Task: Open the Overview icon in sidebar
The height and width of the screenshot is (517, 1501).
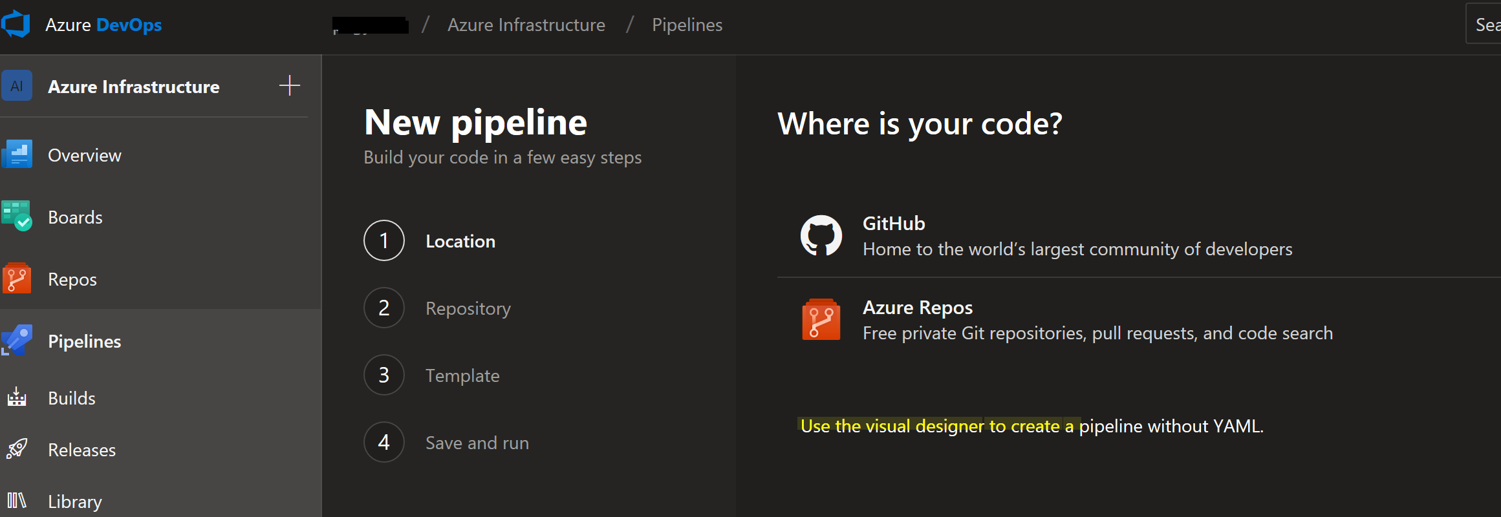Action: pyautogui.click(x=17, y=155)
